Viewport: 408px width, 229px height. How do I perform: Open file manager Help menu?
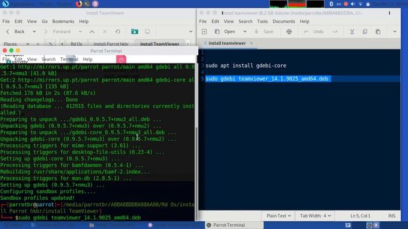click(84, 21)
